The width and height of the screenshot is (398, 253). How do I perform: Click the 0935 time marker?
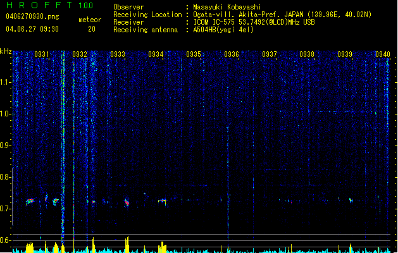(194, 54)
